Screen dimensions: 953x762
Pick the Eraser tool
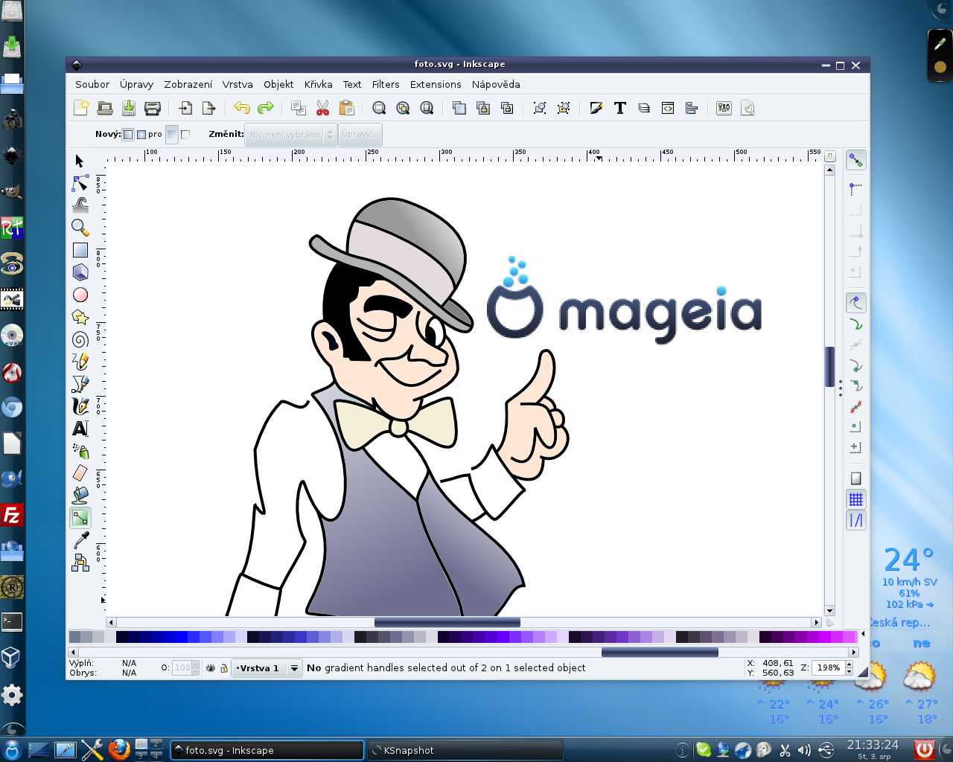[80, 473]
